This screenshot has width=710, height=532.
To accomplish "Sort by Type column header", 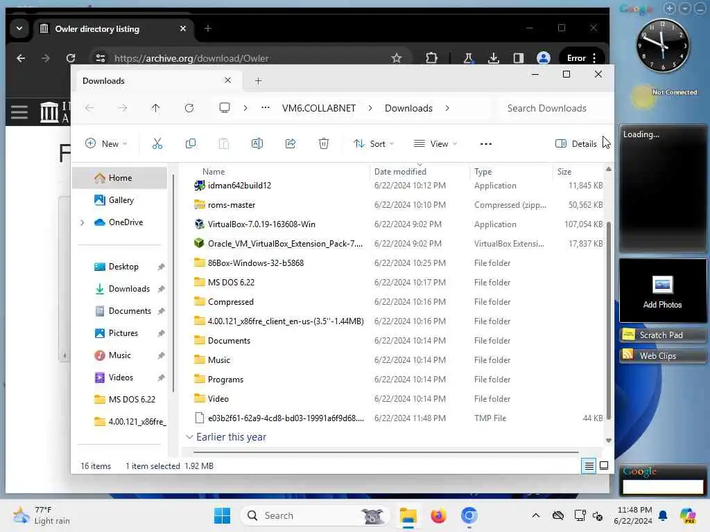I will [x=483, y=172].
